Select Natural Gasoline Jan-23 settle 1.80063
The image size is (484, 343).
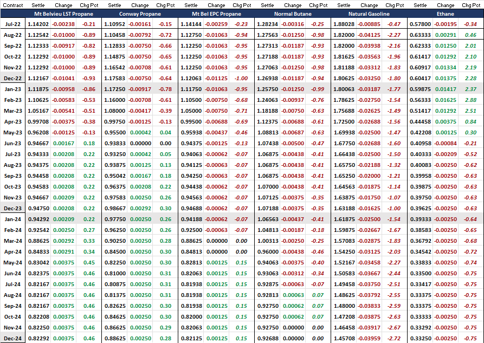pos(344,89)
